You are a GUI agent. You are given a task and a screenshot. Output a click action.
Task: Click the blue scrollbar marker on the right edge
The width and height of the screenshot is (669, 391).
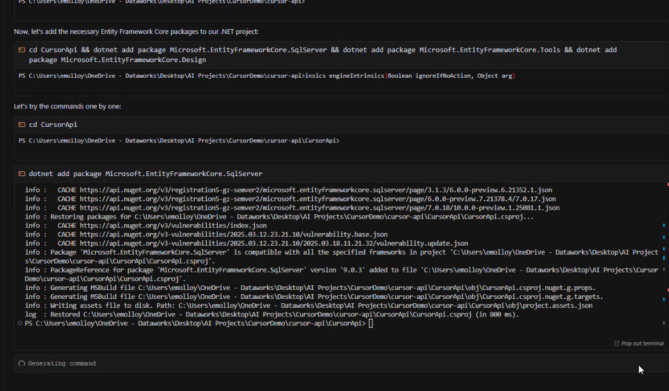[x=664, y=225]
